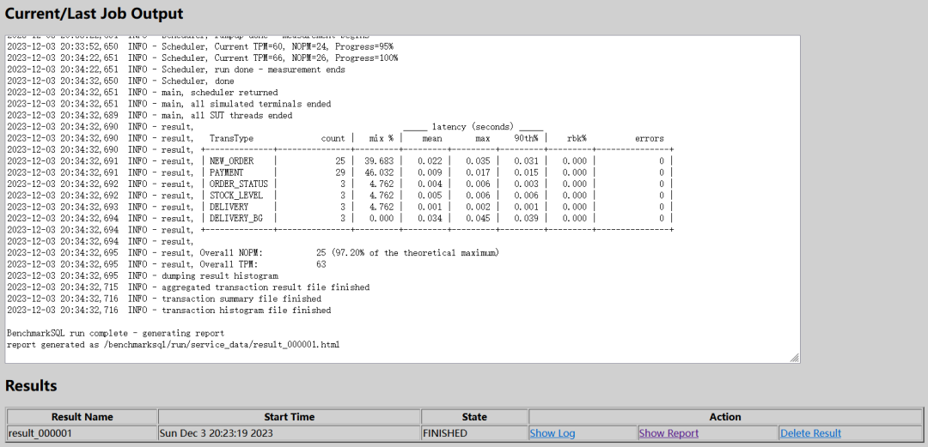Place cursor on the PAYMENT result row
Screen dimensions: 928x447
340,172
